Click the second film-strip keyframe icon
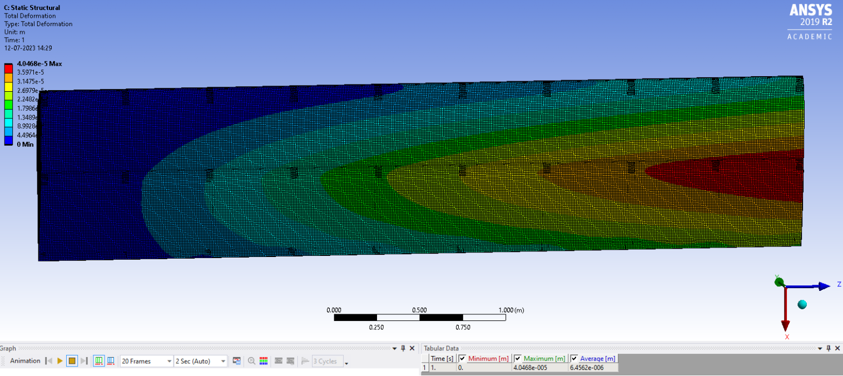 [291, 361]
